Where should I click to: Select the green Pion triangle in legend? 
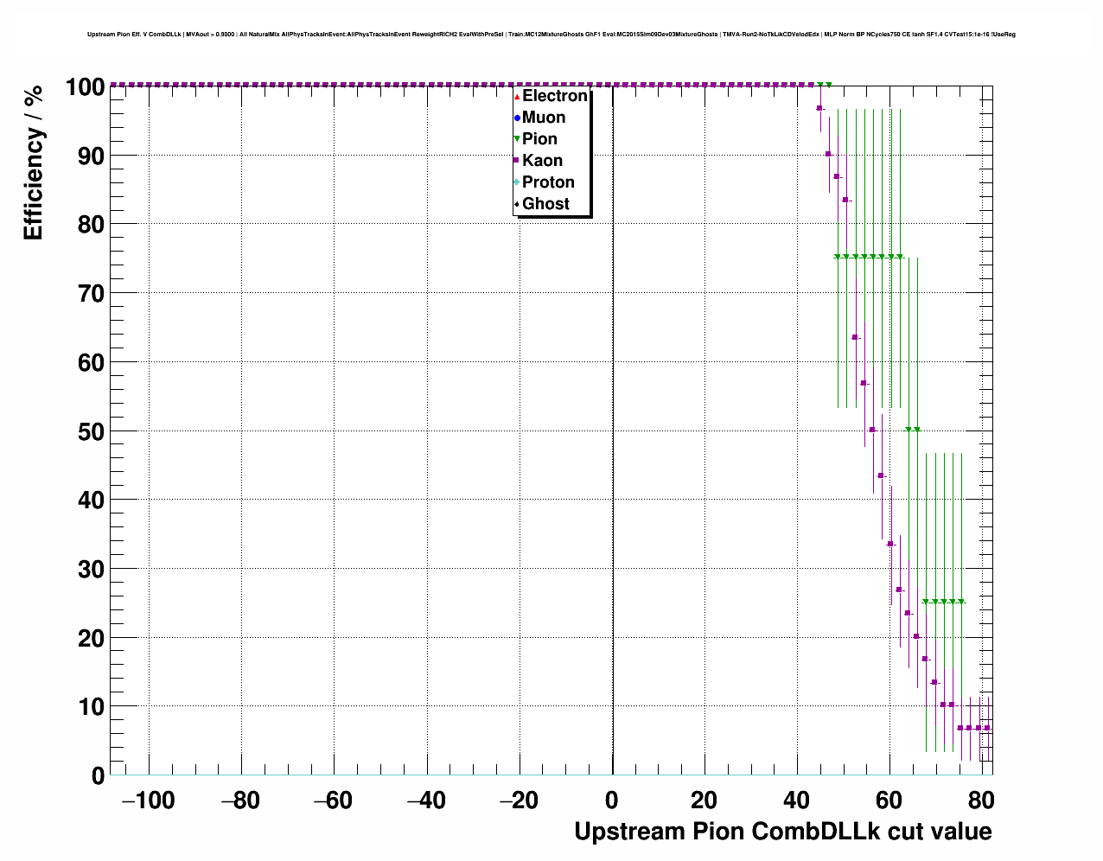(x=517, y=139)
